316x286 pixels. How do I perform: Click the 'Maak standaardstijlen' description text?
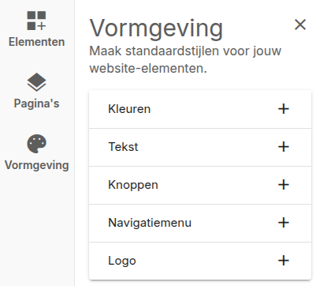pos(185,60)
